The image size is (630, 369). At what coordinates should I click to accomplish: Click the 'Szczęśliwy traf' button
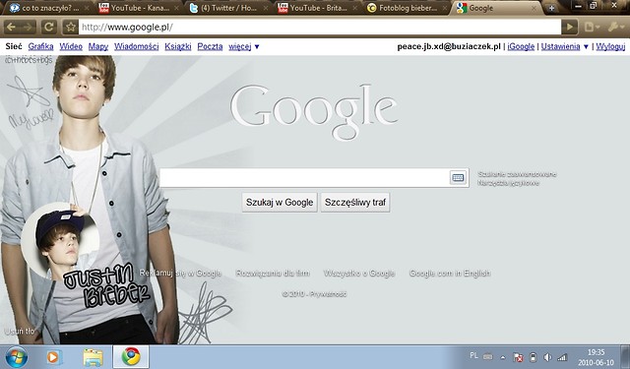[355, 203]
